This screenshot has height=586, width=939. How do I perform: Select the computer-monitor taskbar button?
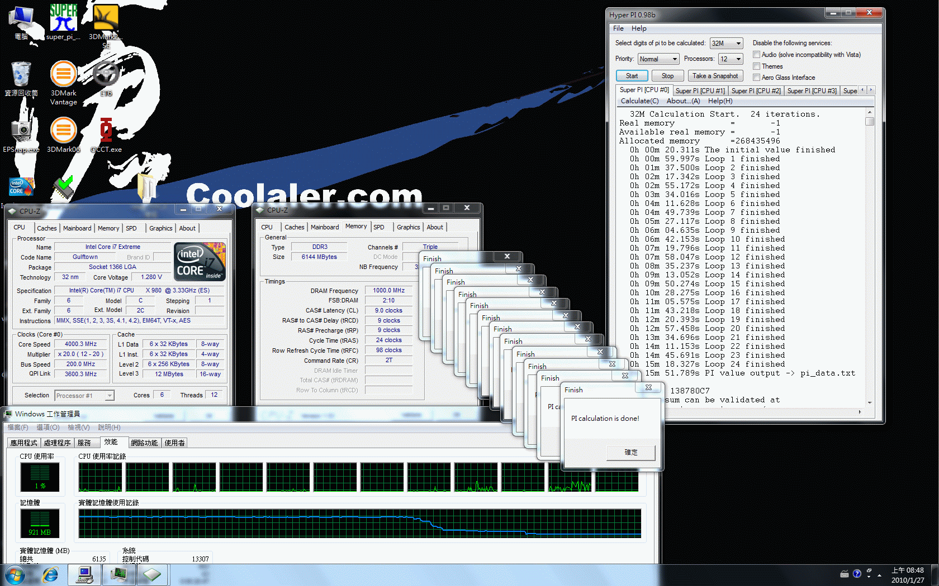point(85,574)
